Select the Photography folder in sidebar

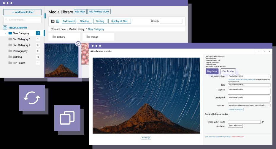pyautogui.click(x=20, y=51)
